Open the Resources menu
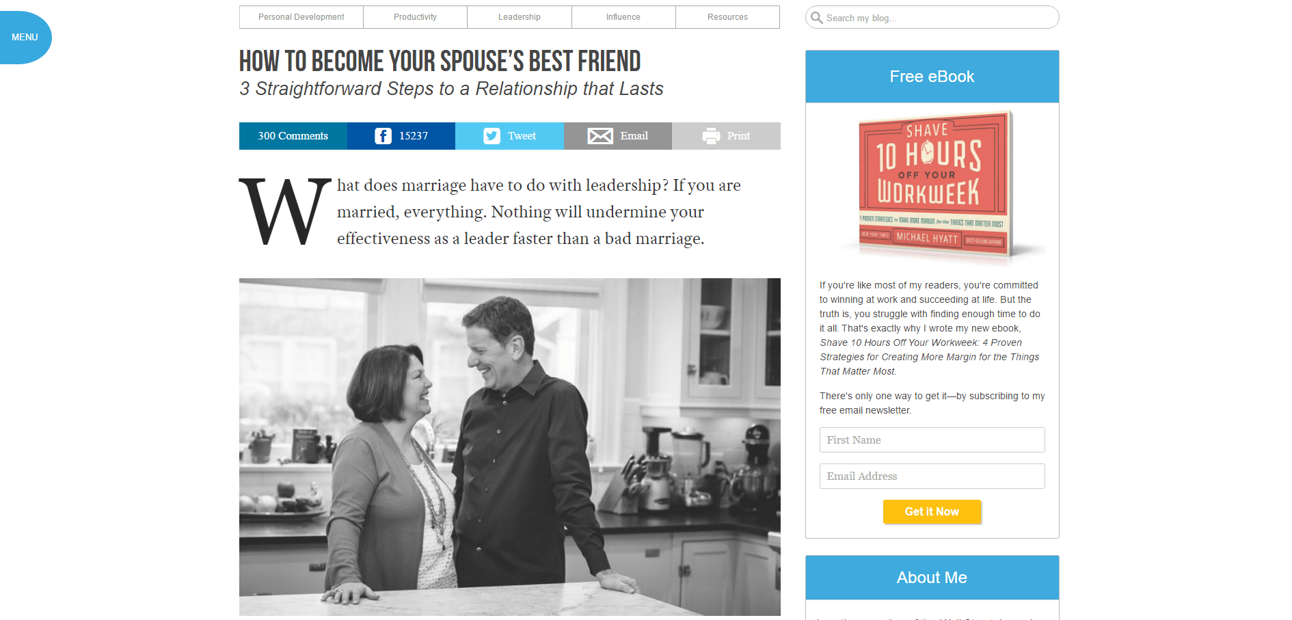1292x620 pixels. (x=727, y=17)
